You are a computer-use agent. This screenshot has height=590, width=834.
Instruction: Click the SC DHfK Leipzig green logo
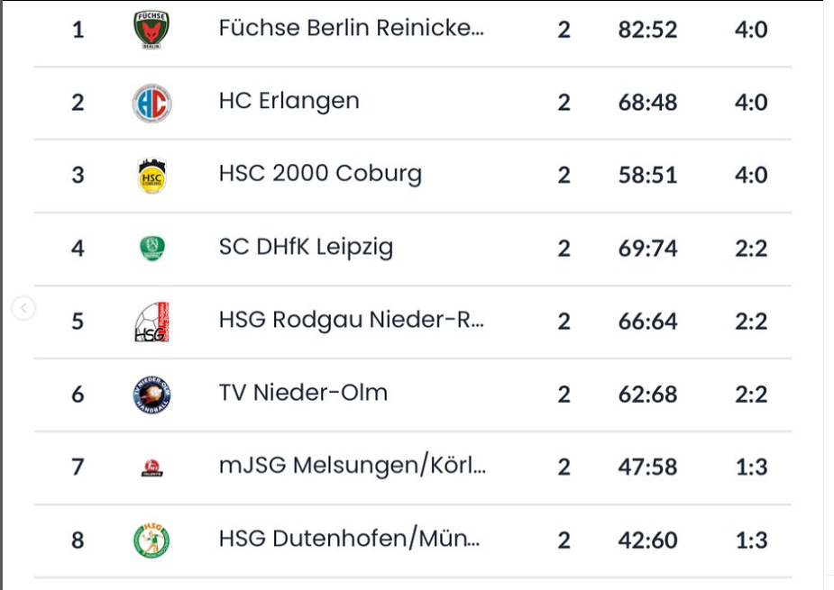coord(151,248)
